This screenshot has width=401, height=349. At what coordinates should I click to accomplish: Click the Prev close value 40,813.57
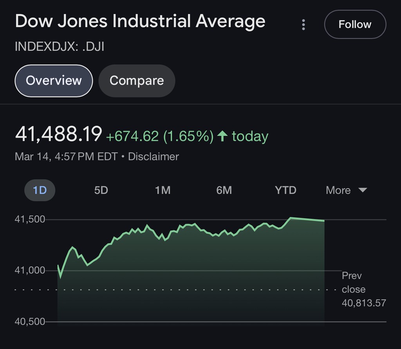pos(364,303)
